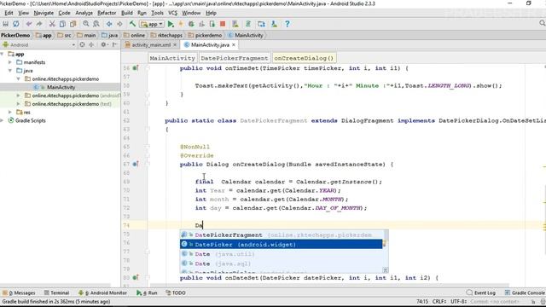Open the Analyze menu
The width and height of the screenshot is (546, 307).
[x=84, y=13]
